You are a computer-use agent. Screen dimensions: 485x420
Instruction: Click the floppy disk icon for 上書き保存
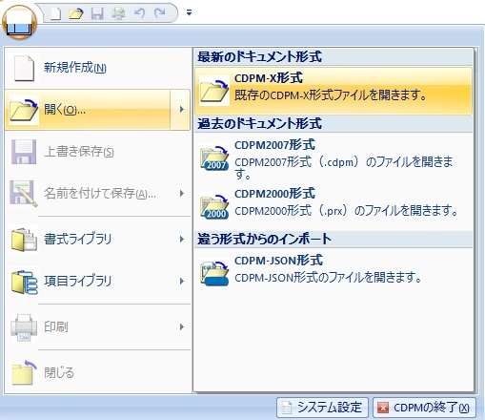tap(24, 152)
